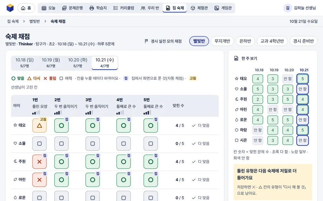The image size is (323, 201).
Task: Click 태오's star icon in grading table
Action: [15, 125]
